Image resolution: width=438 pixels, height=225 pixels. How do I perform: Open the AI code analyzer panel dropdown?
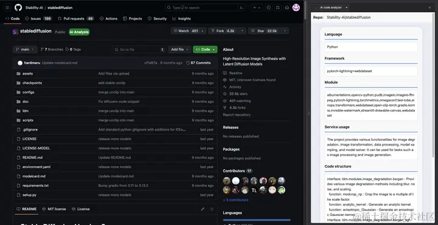pos(347,7)
